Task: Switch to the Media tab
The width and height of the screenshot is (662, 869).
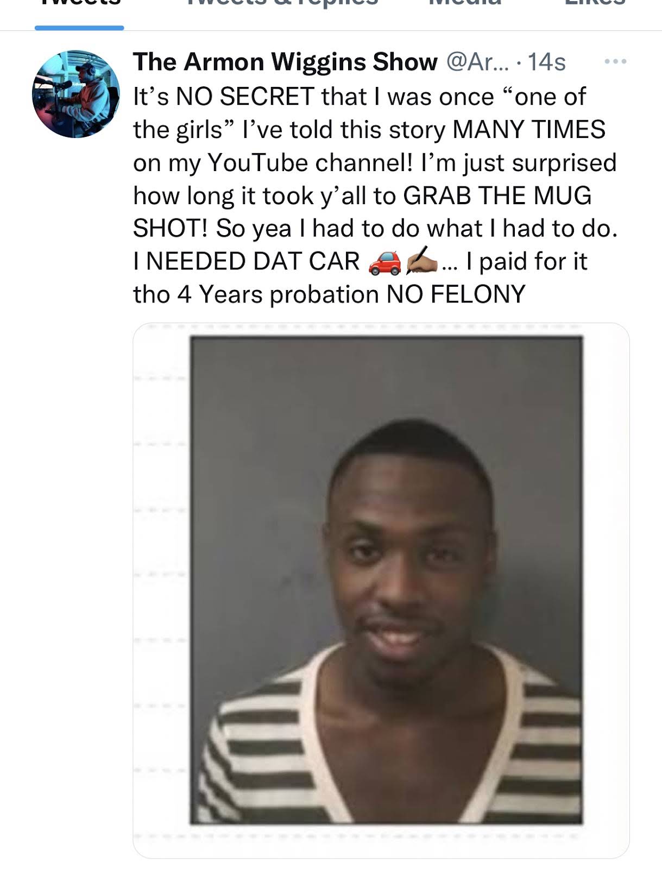Action: tap(465, 3)
